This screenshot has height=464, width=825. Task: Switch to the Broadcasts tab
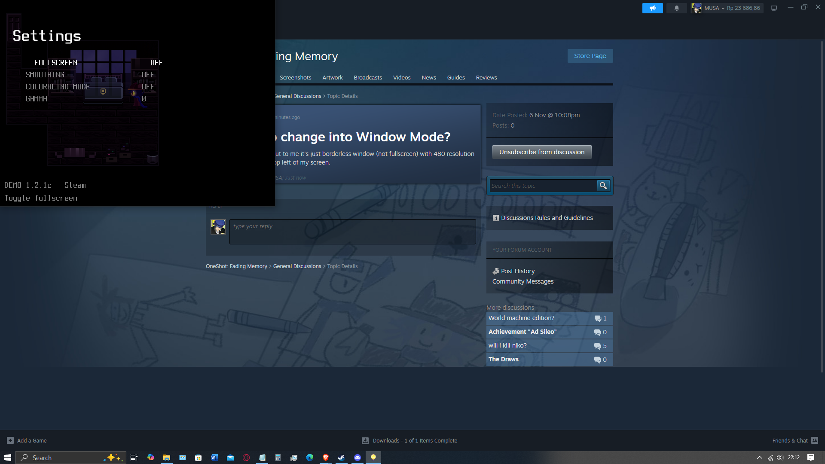368,77
